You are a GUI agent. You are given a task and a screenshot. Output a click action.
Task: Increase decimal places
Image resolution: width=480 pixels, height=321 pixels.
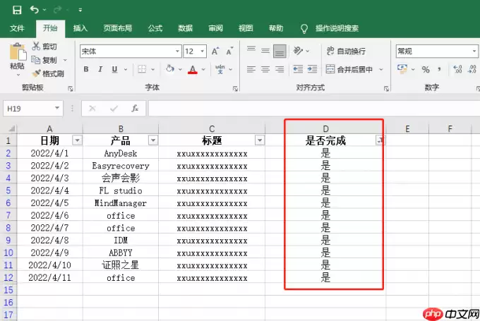click(x=457, y=69)
